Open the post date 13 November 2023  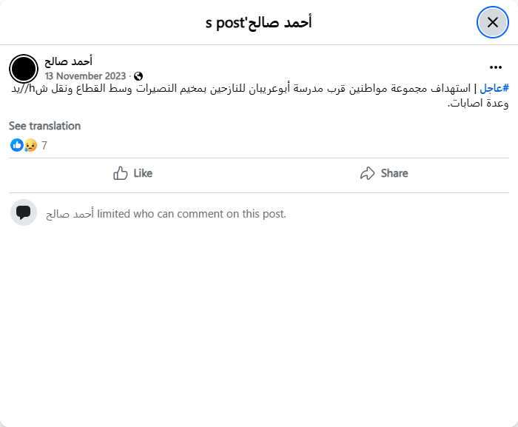point(86,76)
